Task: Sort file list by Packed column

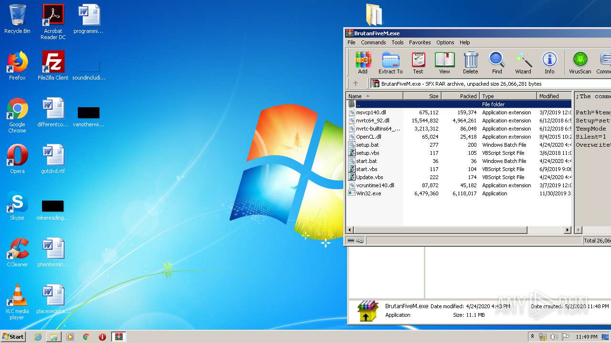Action: [460, 96]
